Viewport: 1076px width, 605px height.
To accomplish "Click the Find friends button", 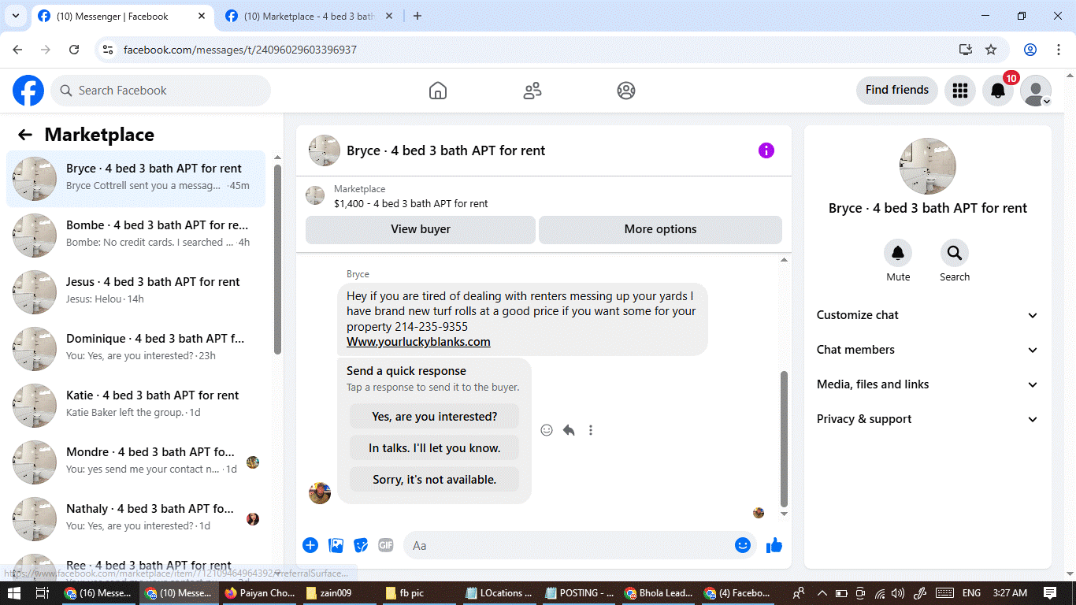I will [897, 91].
